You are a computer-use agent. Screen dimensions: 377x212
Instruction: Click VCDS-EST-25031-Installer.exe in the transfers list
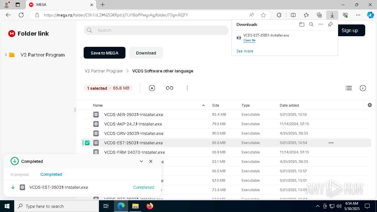click(59, 187)
